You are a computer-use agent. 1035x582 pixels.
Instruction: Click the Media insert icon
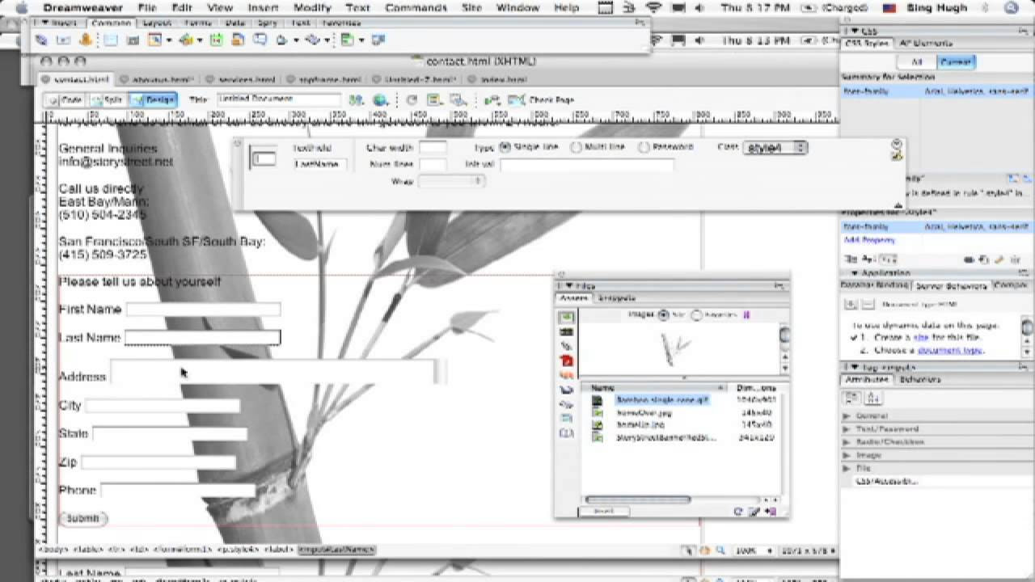(187, 40)
